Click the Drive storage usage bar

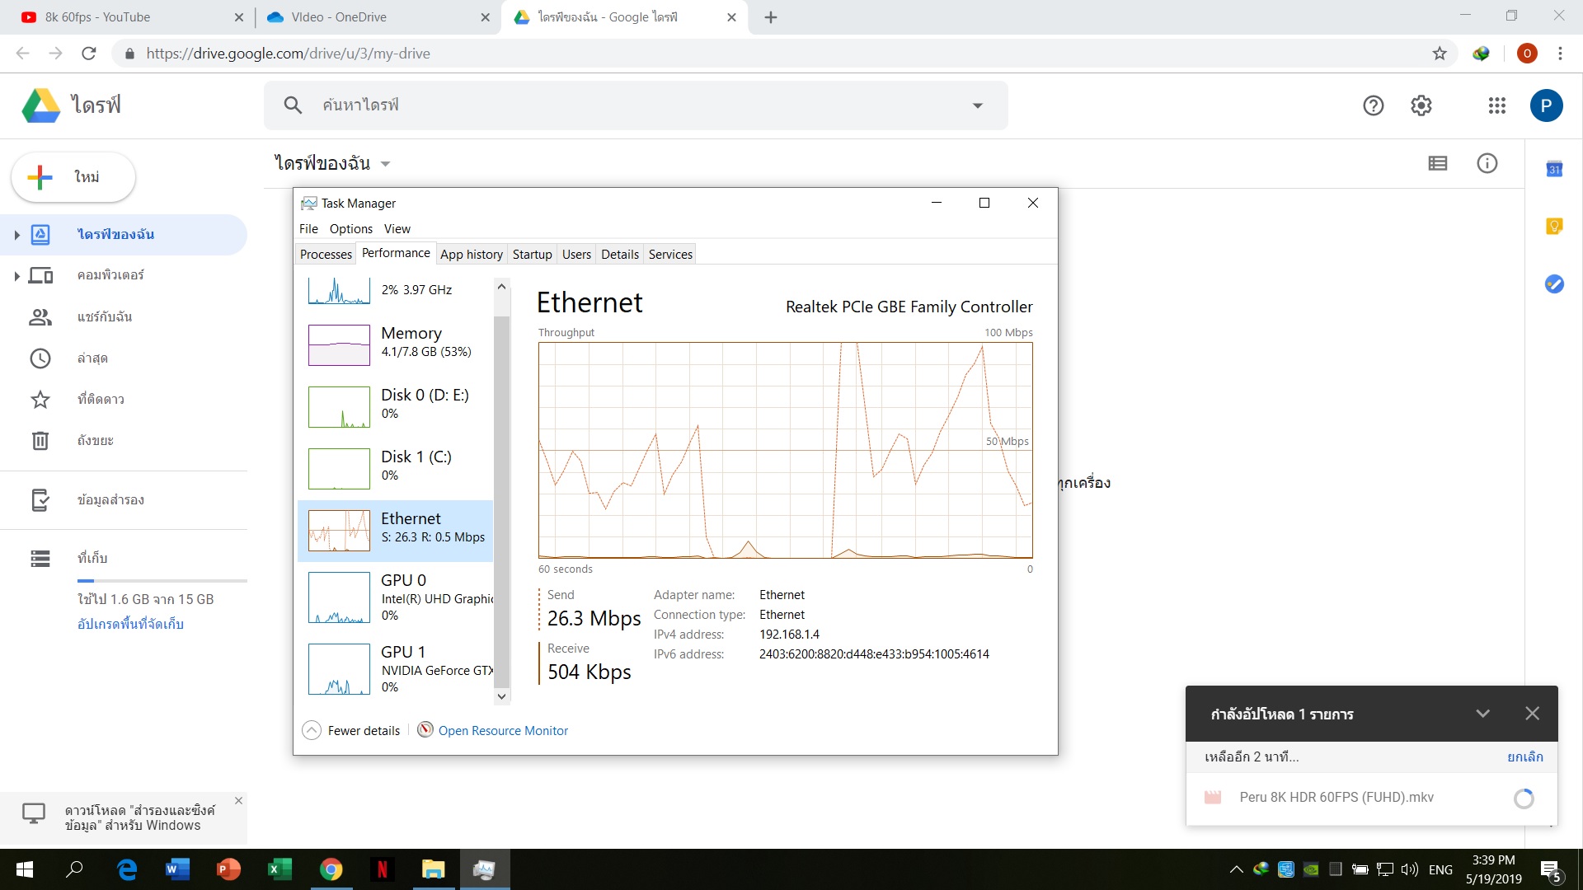click(162, 581)
